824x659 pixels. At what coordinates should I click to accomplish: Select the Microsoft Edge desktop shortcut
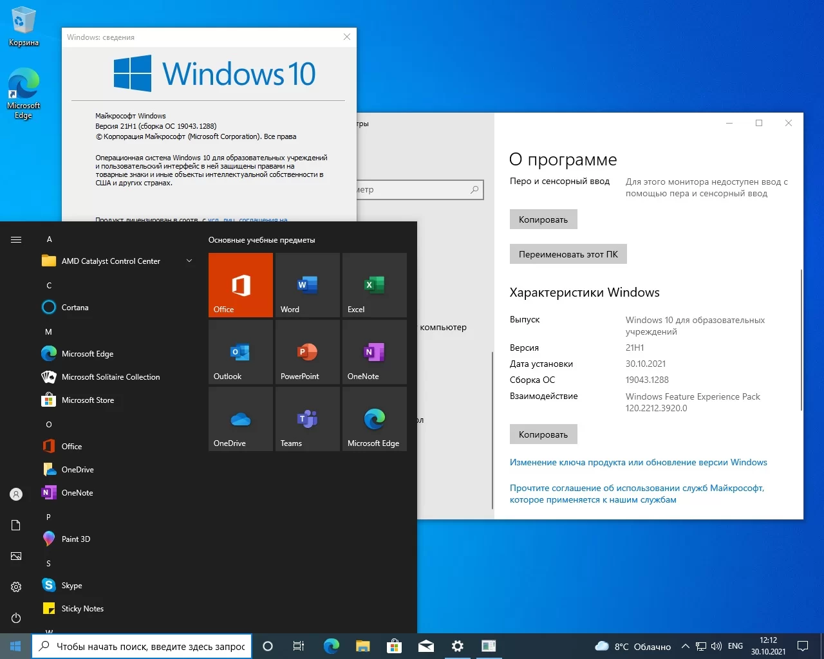[x=24, y=94]
